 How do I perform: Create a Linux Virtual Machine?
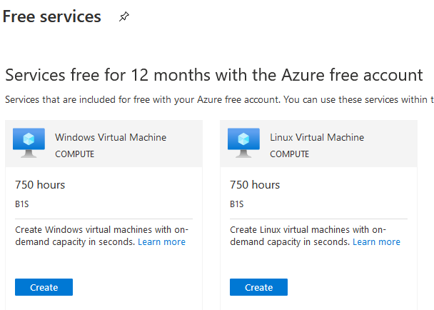[258, 287]
